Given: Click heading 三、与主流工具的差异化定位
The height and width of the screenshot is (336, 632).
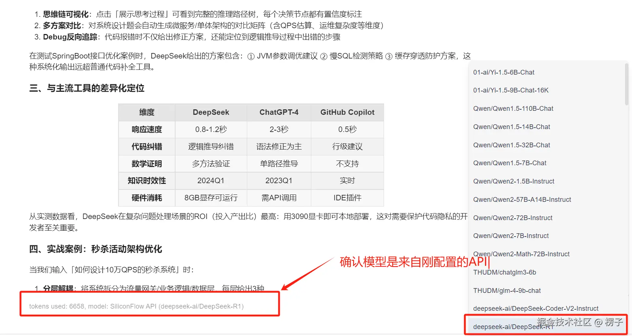Looking at the screenshot, I should tap(87, 88).
